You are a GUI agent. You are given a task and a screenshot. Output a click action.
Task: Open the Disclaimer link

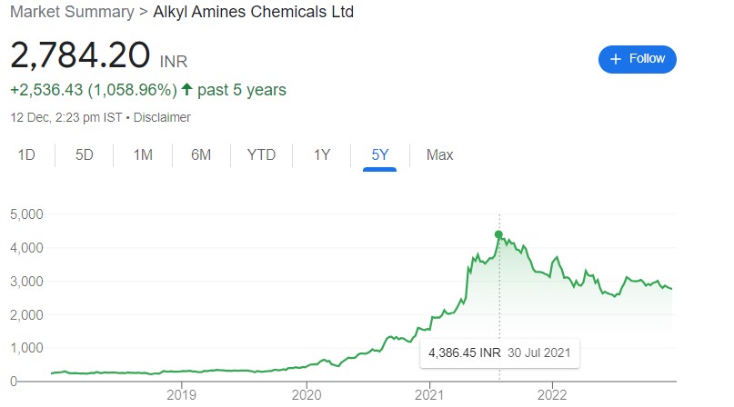[162, 117]
